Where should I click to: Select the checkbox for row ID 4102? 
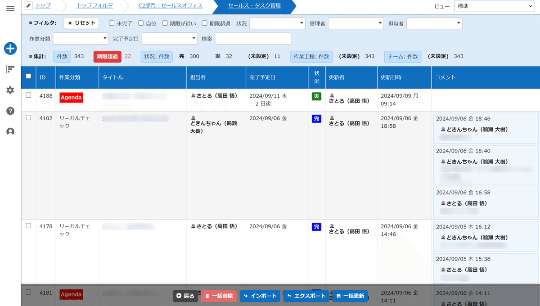(28, 118)
